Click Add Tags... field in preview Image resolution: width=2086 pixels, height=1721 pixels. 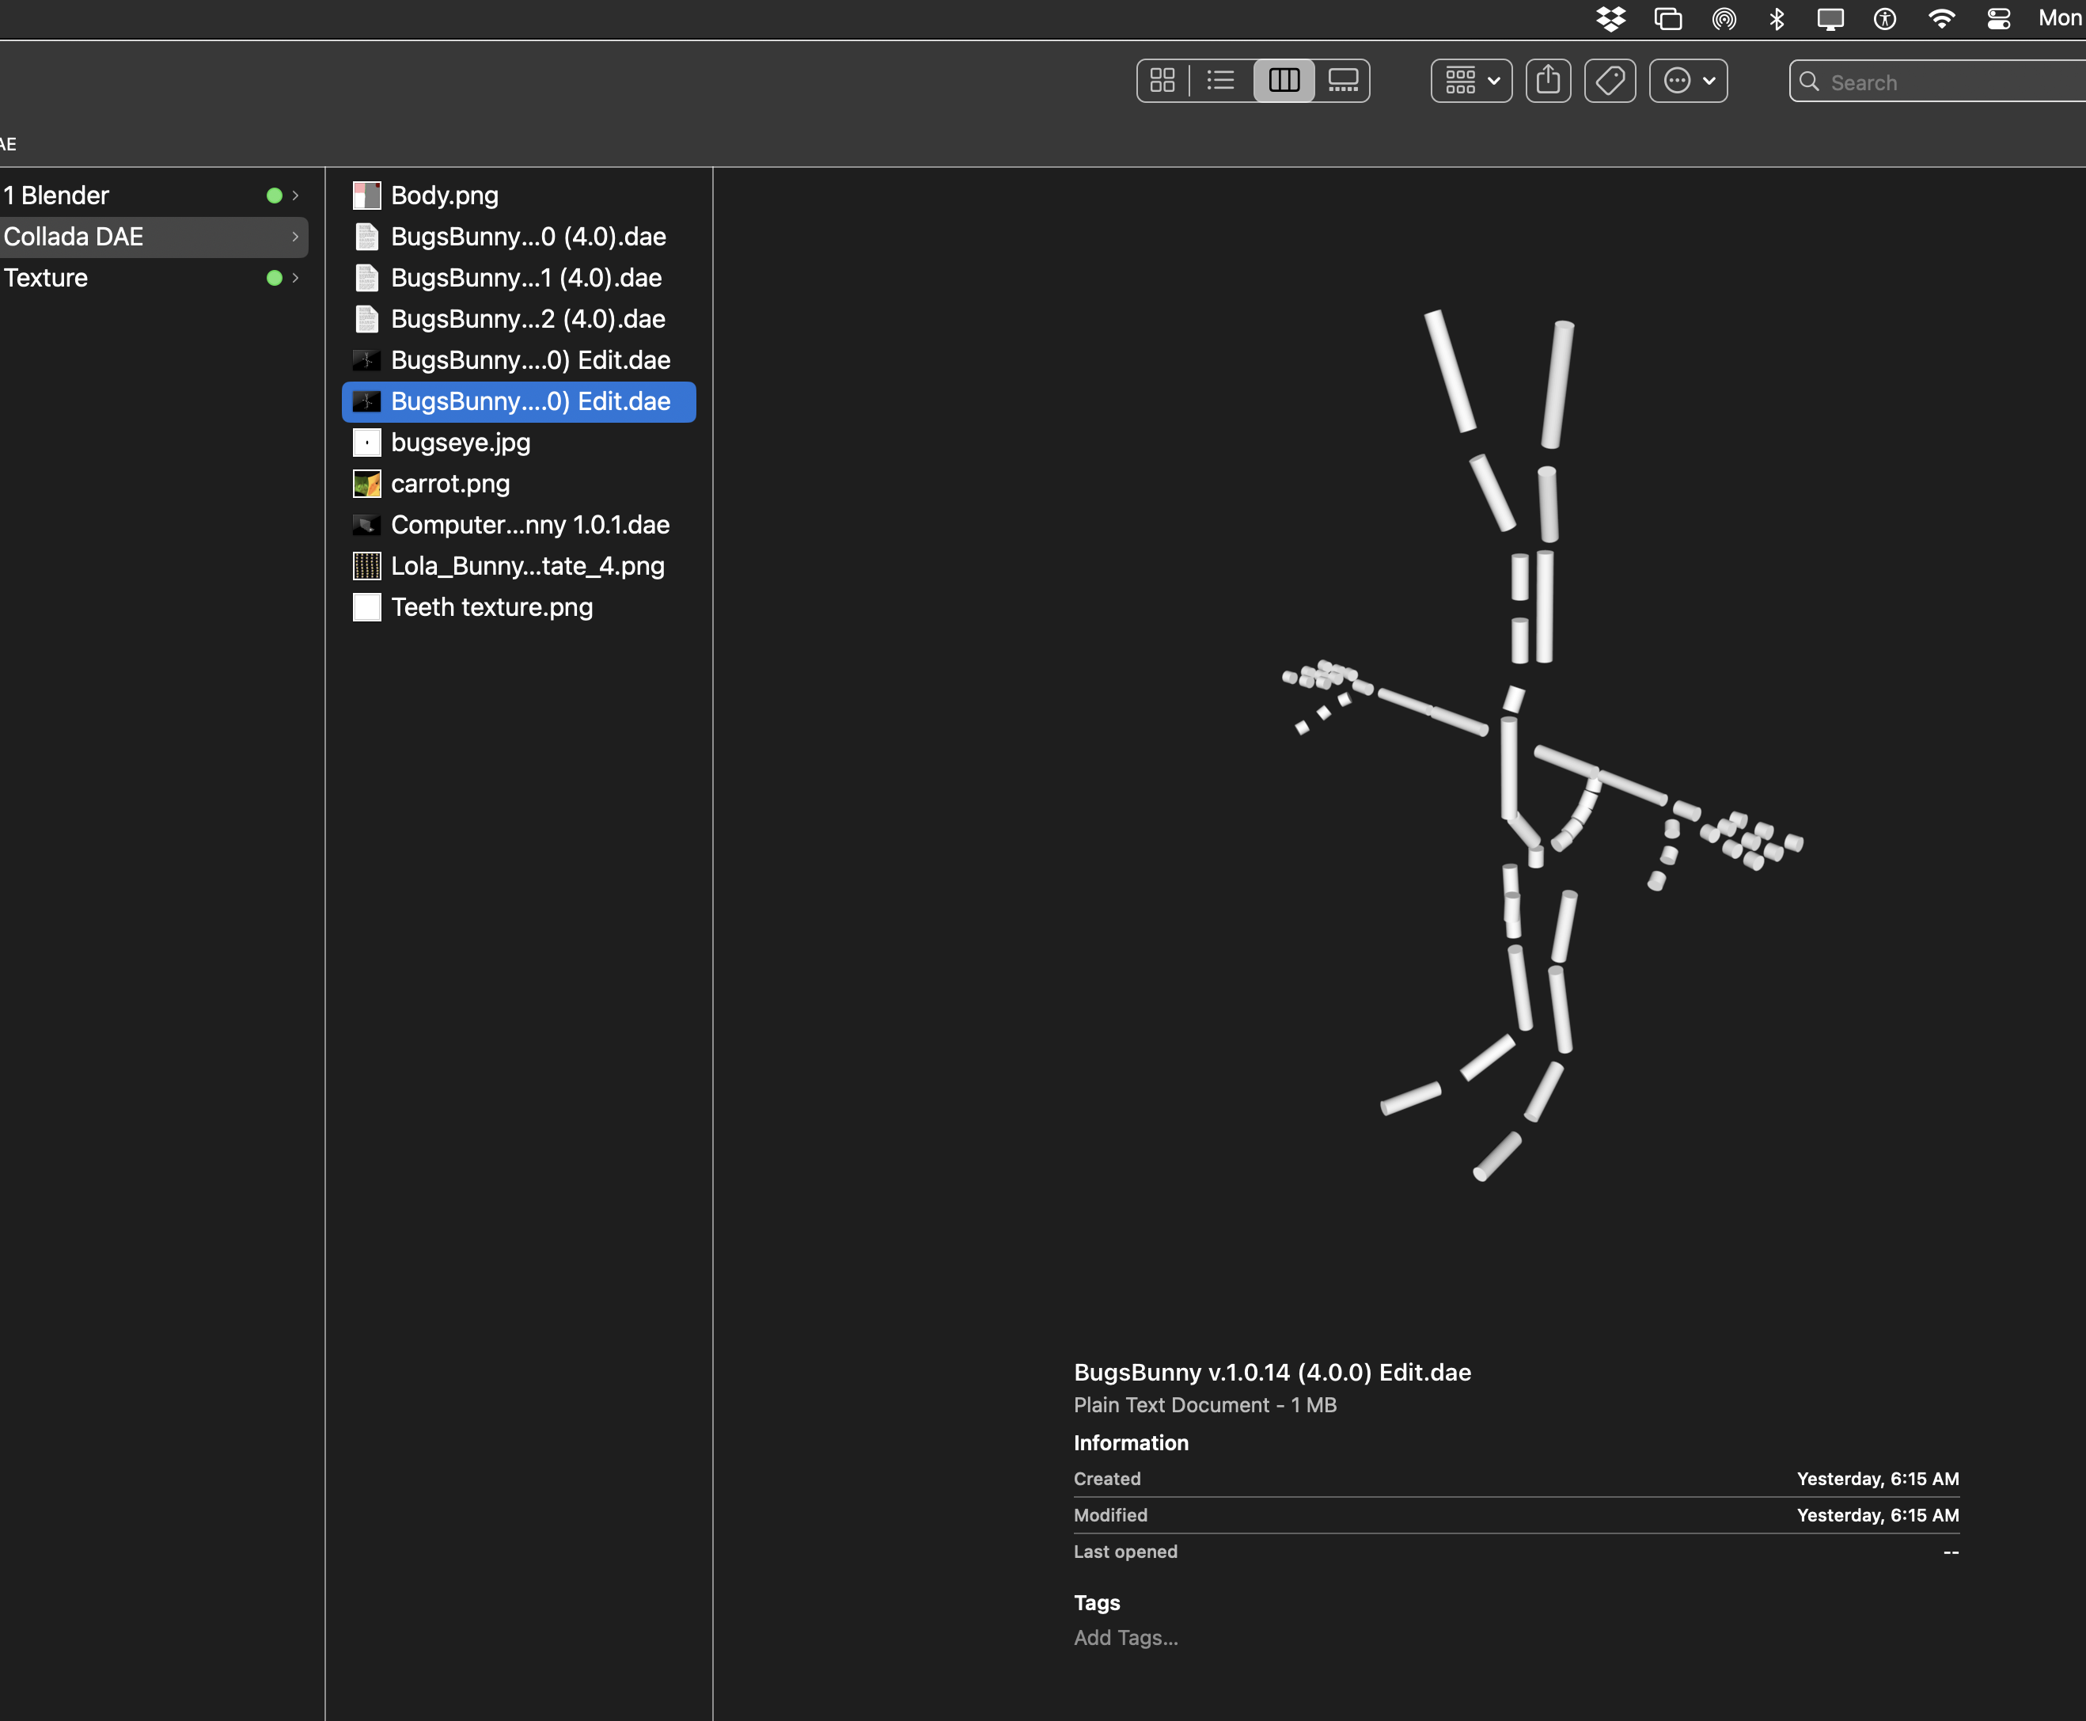pyautogui.click(x=1126, y=1638)
